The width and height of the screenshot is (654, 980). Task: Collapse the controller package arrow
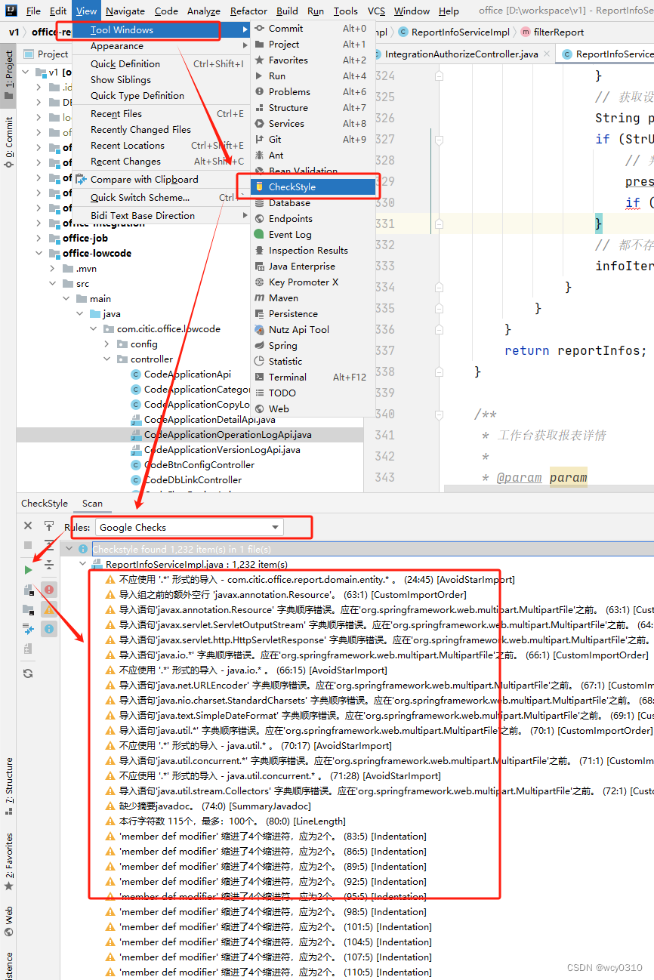click(x=107, y=359)
